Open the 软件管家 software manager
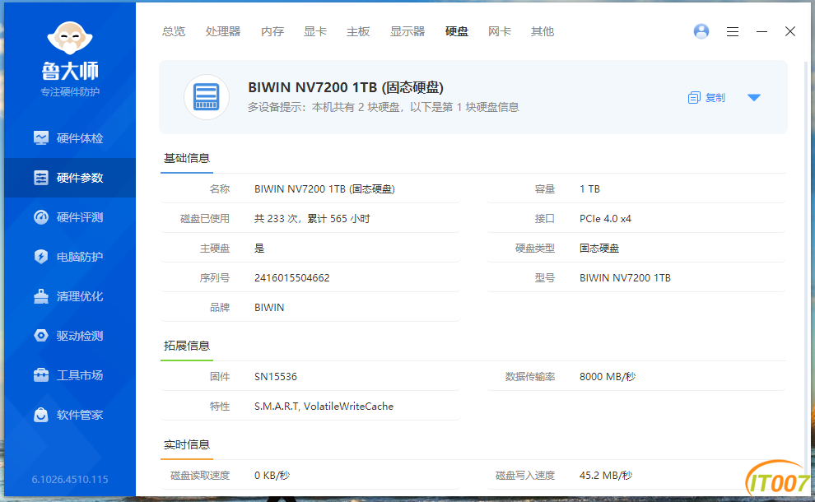This screenshot has height=502, width=815. (69, 414)
